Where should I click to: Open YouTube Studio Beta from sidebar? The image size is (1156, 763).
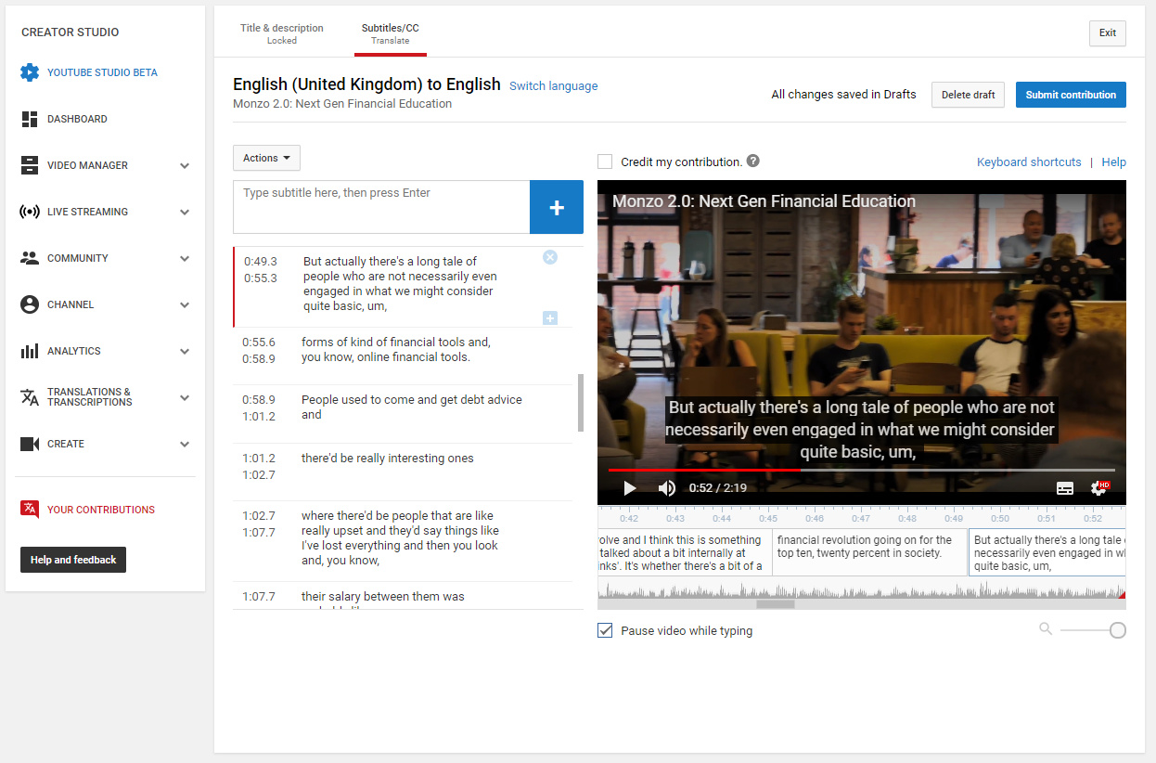[x=102, y=72]
